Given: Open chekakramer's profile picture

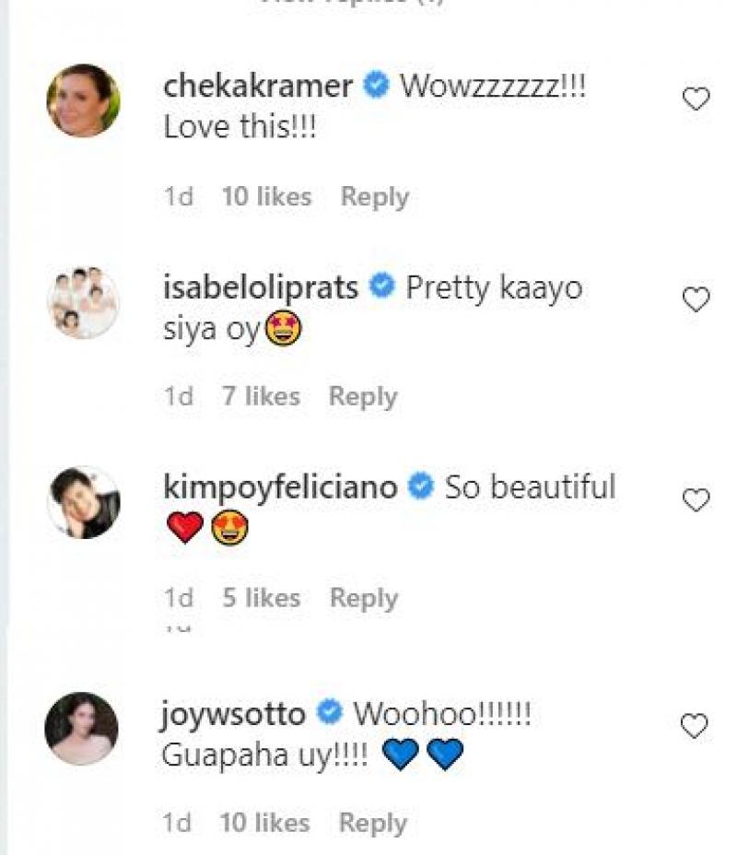Looking at the screenshot, I should click(83, 100).
